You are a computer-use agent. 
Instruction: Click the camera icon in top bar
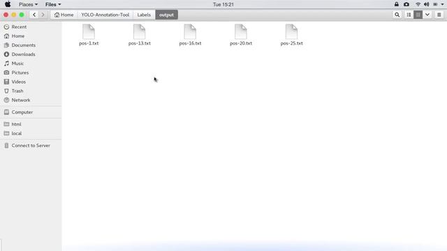[406, 4]
